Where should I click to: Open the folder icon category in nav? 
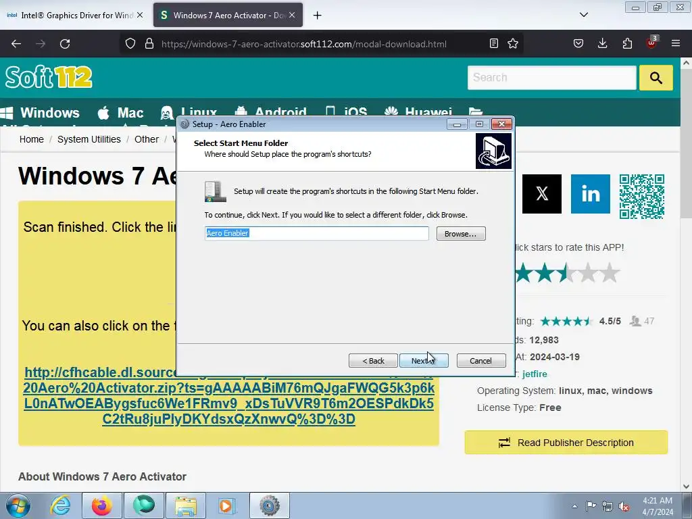(x=475, y=112)
